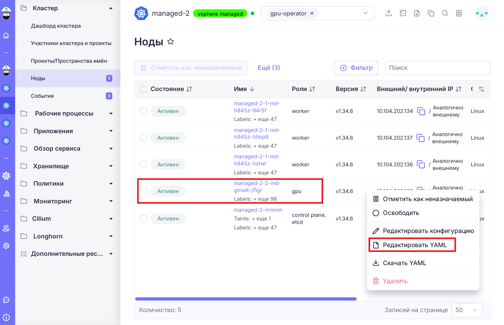
Task: Click the download kubeconfig icon
Action: [417, 13]
